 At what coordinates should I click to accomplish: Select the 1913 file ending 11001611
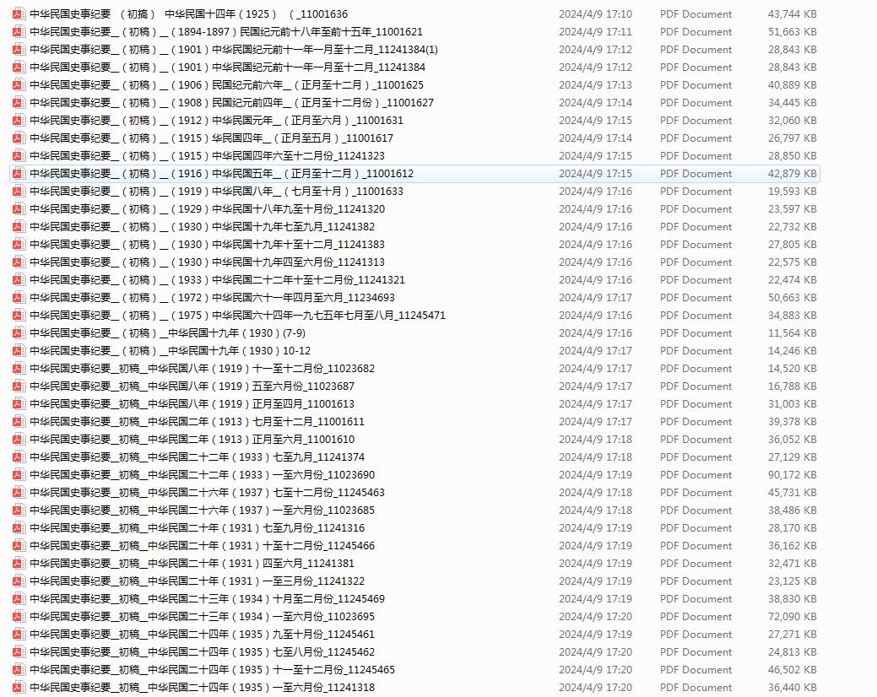pyautogui.click(x=197, y=422)
